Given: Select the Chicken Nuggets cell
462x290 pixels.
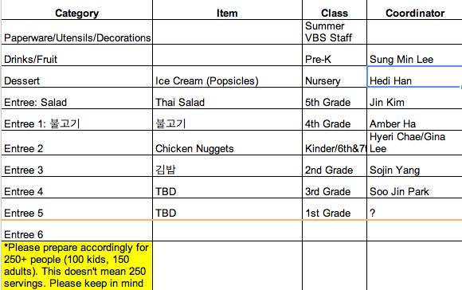Looking at the screenshot, I should 227,143.
